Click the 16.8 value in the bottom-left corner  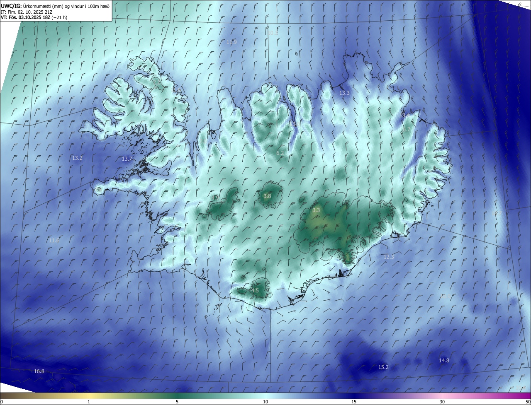[39, 371]
